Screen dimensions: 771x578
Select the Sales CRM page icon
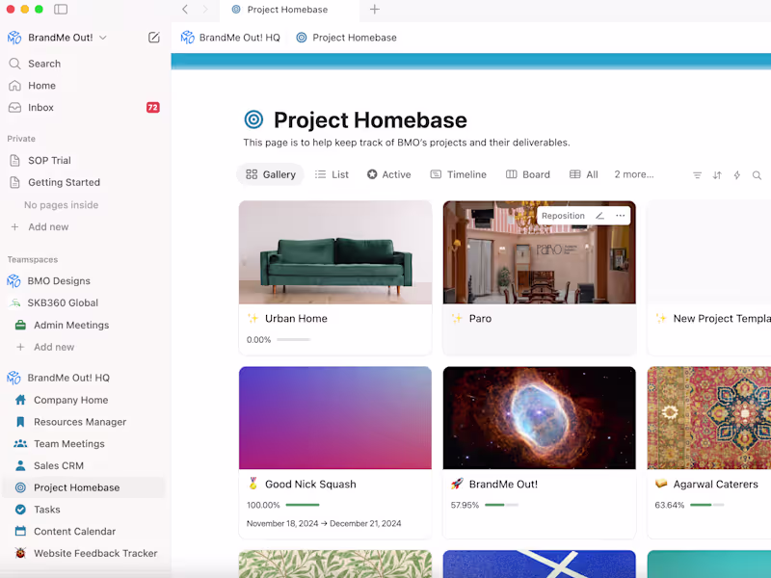19,465
